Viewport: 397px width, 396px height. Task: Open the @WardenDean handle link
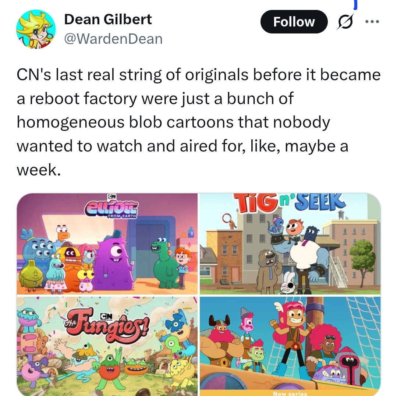(x=113, y=39)
